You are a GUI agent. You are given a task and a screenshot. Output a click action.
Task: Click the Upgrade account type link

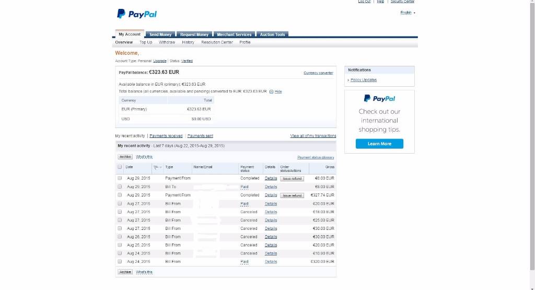(x=160, y=61)
